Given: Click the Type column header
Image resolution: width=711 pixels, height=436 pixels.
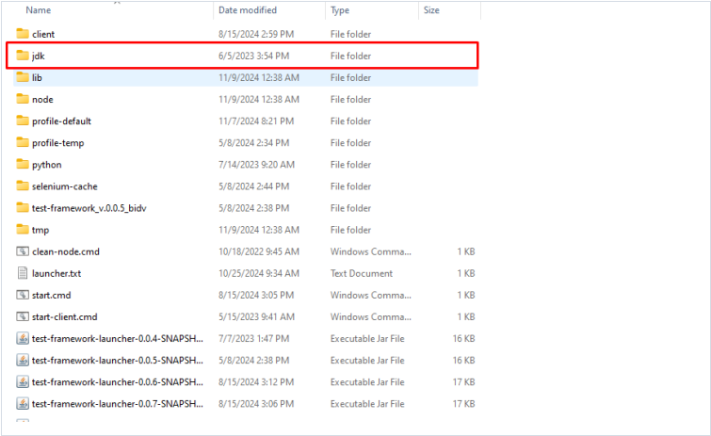Looking at the screenshot, I should [340, 10].
